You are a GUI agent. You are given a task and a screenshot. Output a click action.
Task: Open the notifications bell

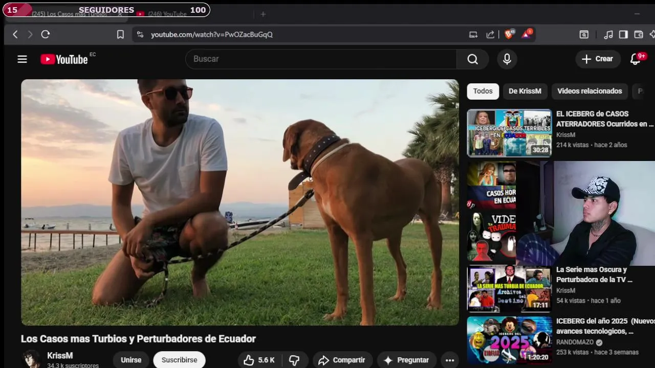click(636, 59)
